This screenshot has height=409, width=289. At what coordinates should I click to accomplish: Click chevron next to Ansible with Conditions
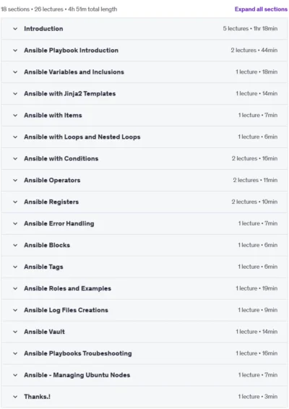coord(15,158)
